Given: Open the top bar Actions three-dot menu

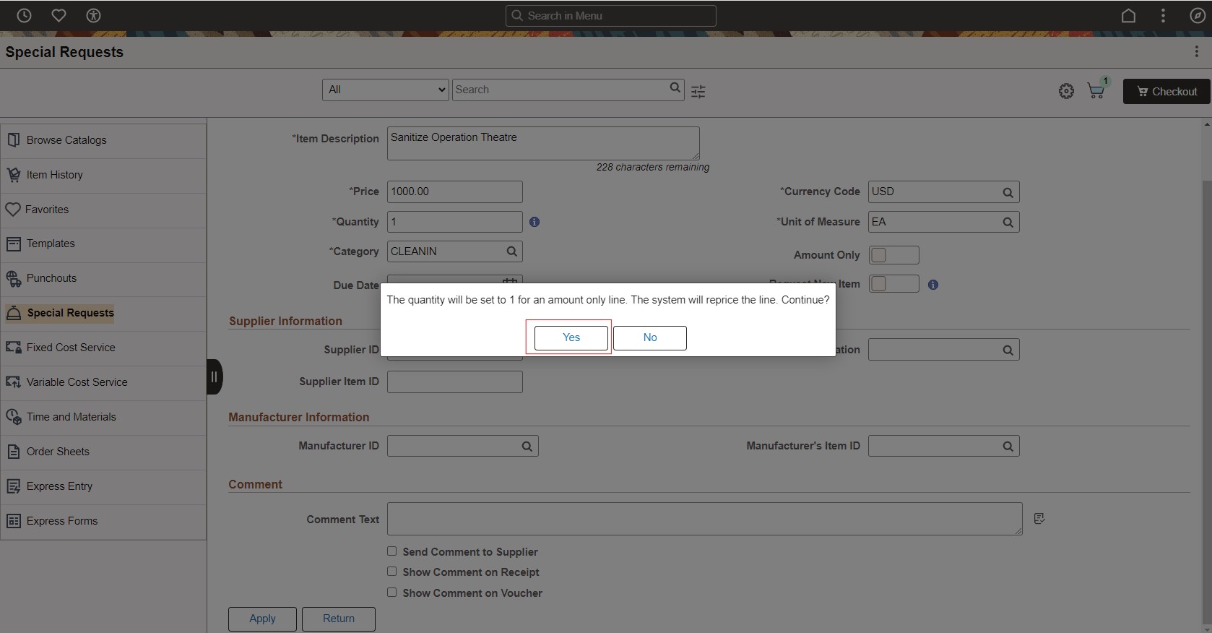Looking at the screenshot, I should (x=1163, y=15).
